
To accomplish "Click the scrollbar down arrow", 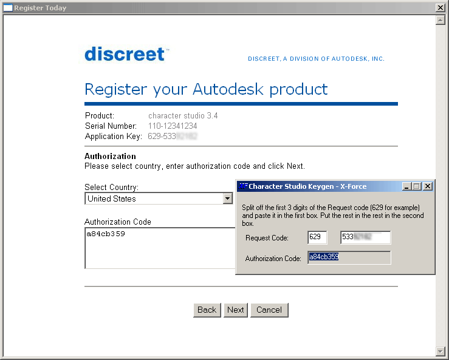I will [440, 351].
